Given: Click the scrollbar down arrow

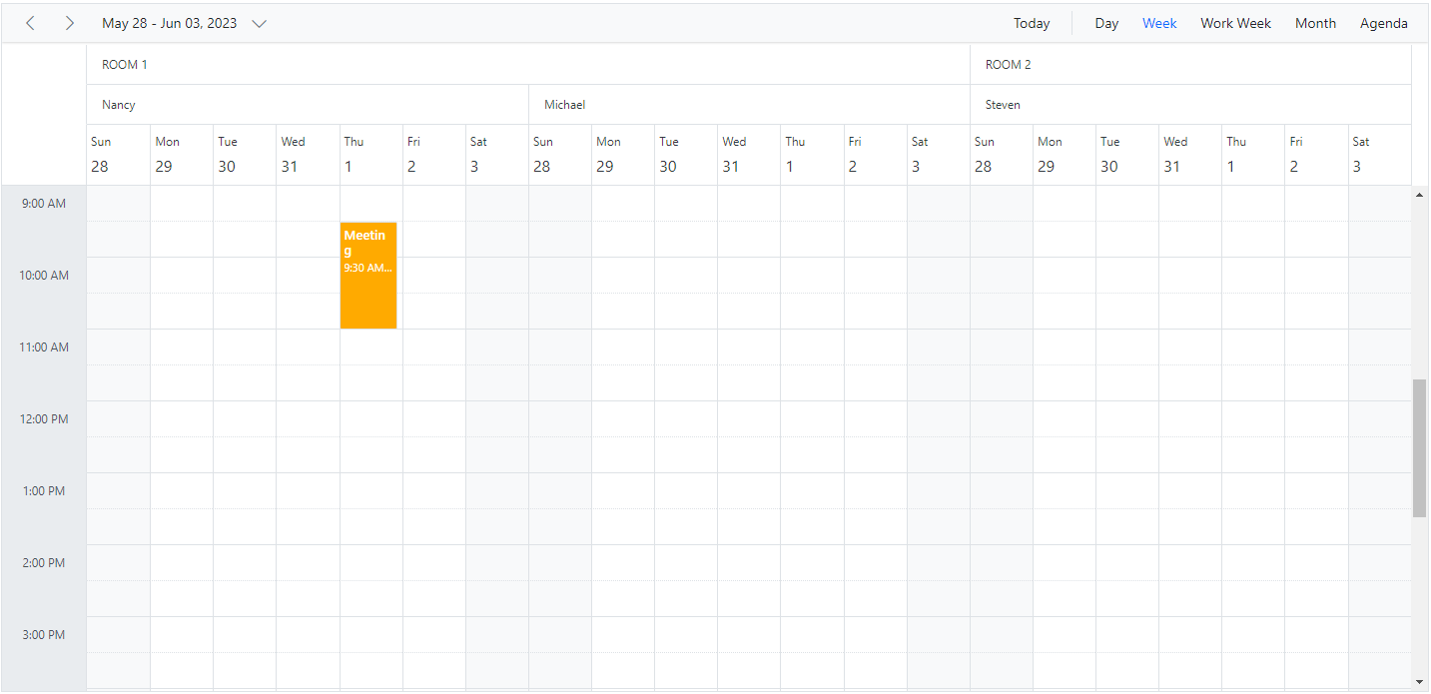Looking at the screenshot, I should 1419,682.
